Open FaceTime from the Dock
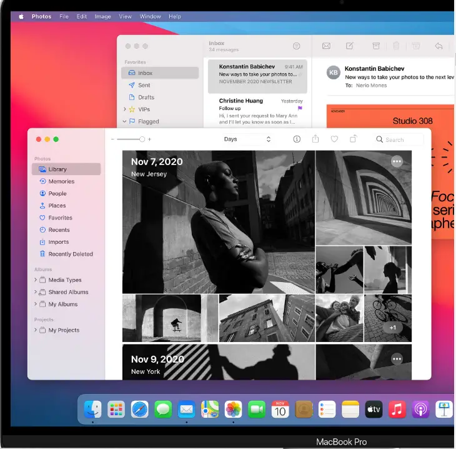This screenshot has width=456, height=449. tap(257, 409)
